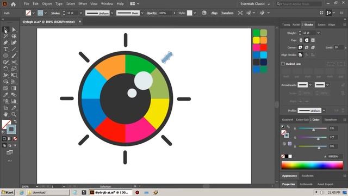Align stroke to center

click(x=301, y=54)
